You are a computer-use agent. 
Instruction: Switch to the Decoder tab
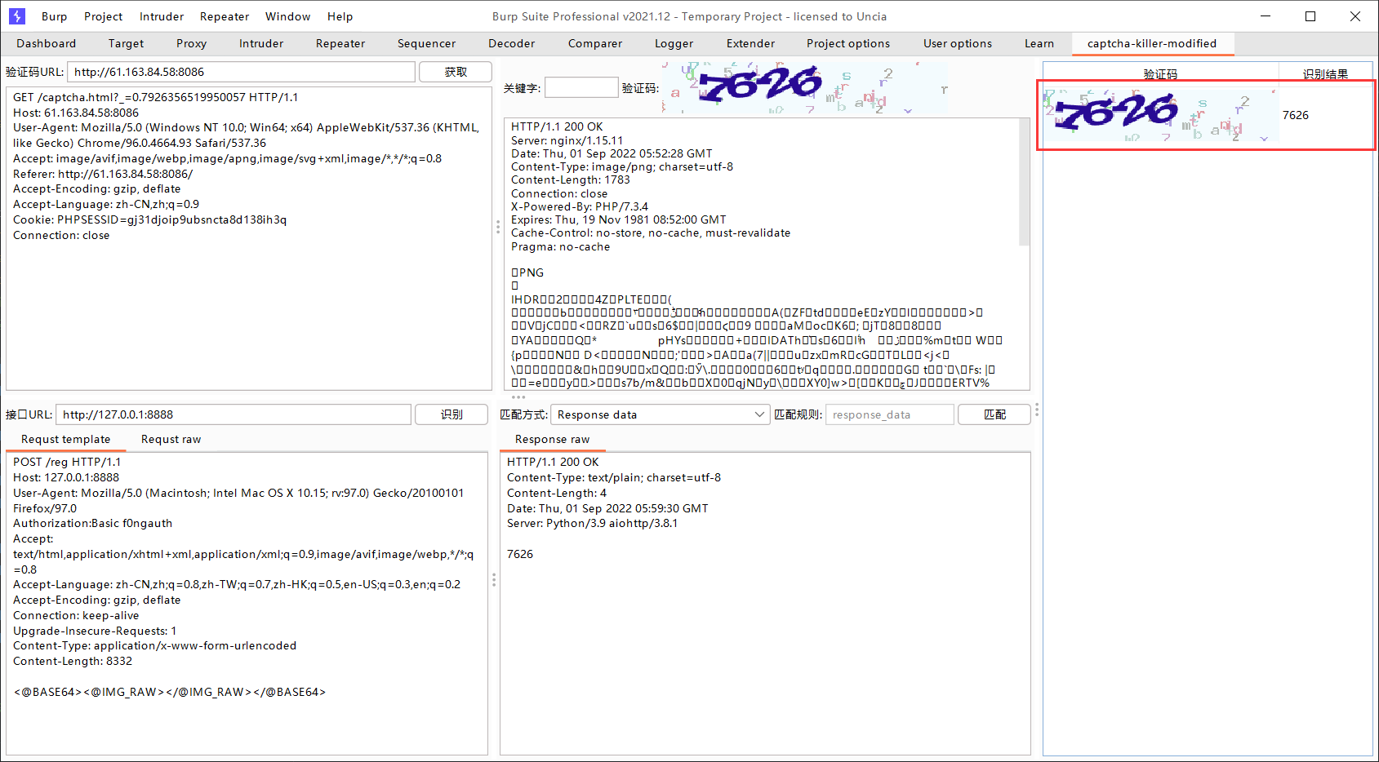(x=512, y=43)
